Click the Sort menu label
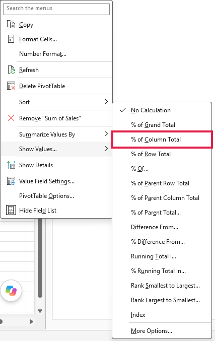215x341 pixels. coord(24,102)
